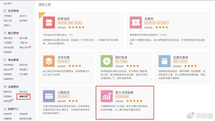Image resolution: width=215 pixels, height=121 pixels.
Task: Open 极速退款 in the sidebar
Action: point(8,52)
